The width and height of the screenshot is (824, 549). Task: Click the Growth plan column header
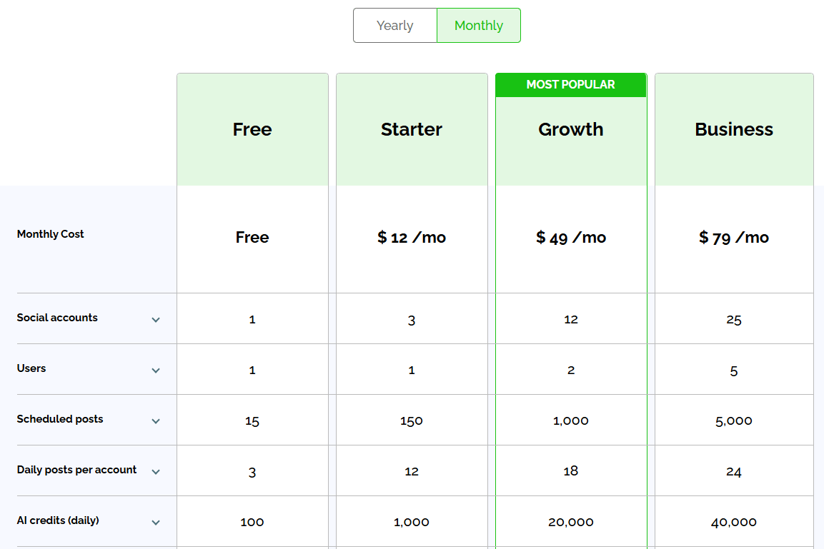(570, 129)
